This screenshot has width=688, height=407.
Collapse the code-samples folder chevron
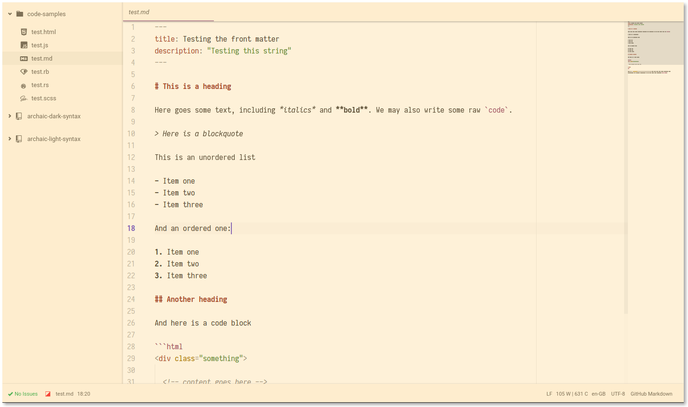coord(10,14)
